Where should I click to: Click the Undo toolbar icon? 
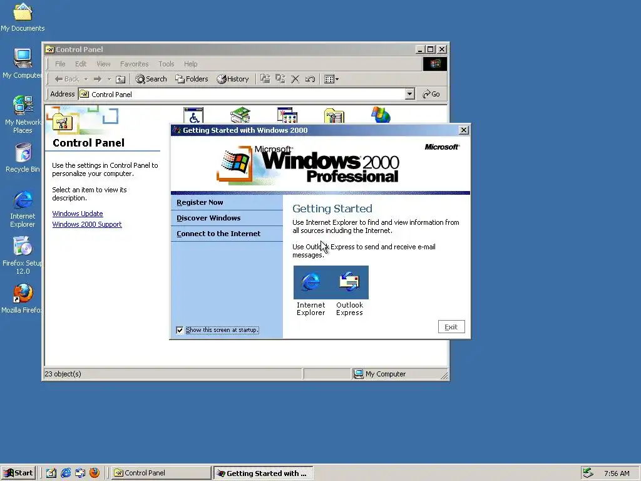pos(310,79)
